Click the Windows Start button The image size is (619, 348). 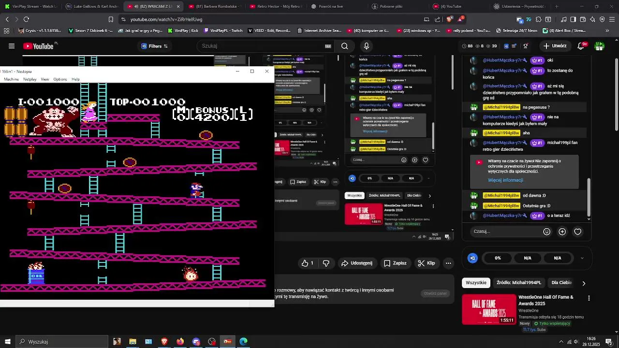pyautogui.click(x=8, y=342)
